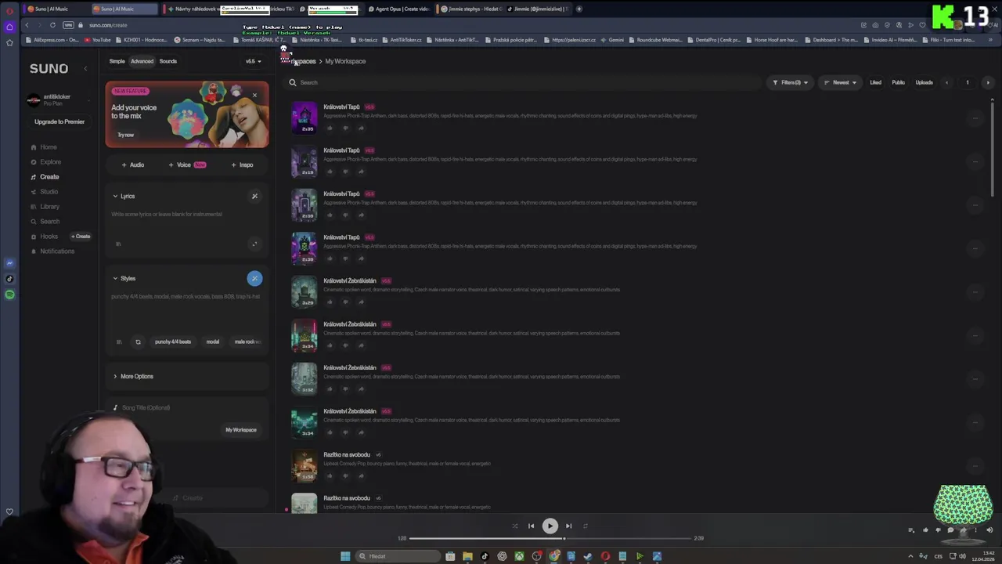Screen dimensions: 1002x564
Task: Open more options for 2:19 Království Tapů
Action: [975, 161]
